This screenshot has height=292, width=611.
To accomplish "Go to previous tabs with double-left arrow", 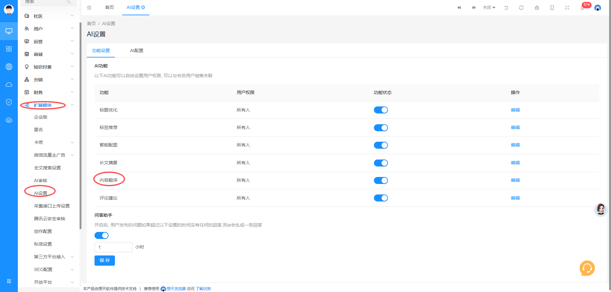I will pos(459,8).
